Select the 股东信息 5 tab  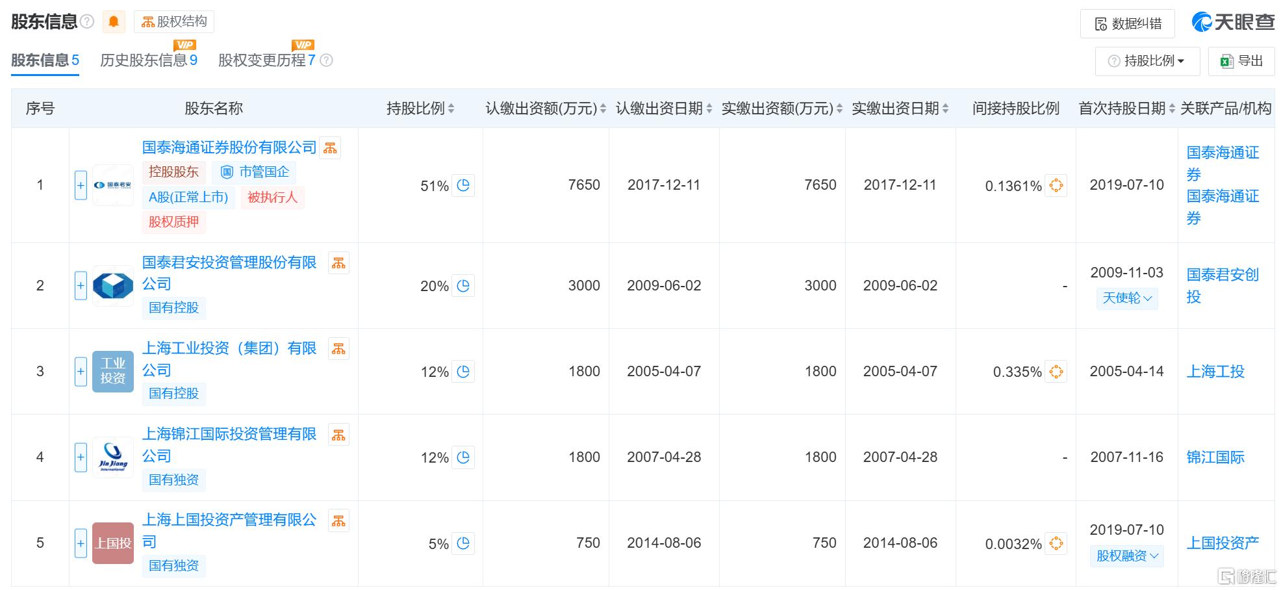pyautogui.click(x=45, y=60)
